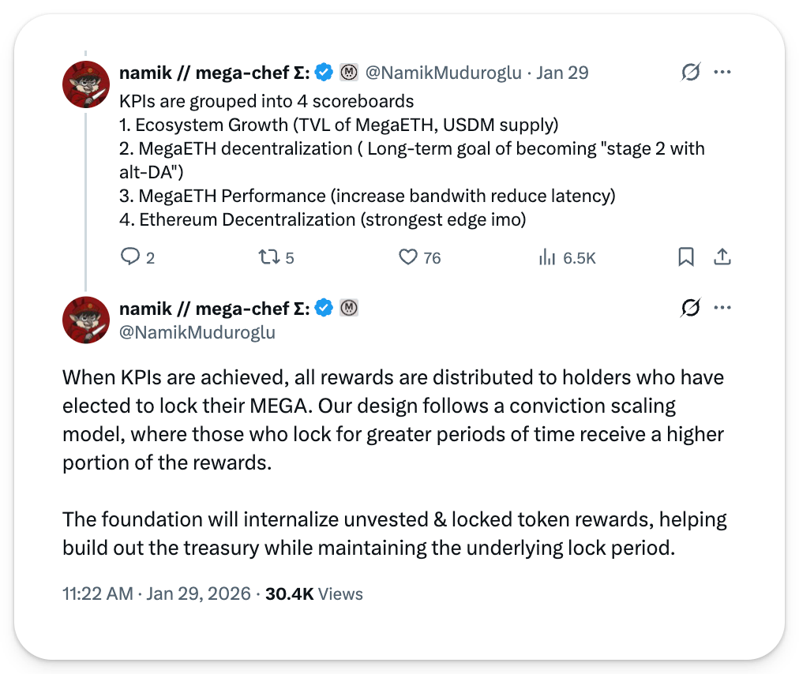Open the @NamikMuduroglu handle below second tweet name
Image resolution: width=799 pixels, height=674 pixels.
(197, 332)
